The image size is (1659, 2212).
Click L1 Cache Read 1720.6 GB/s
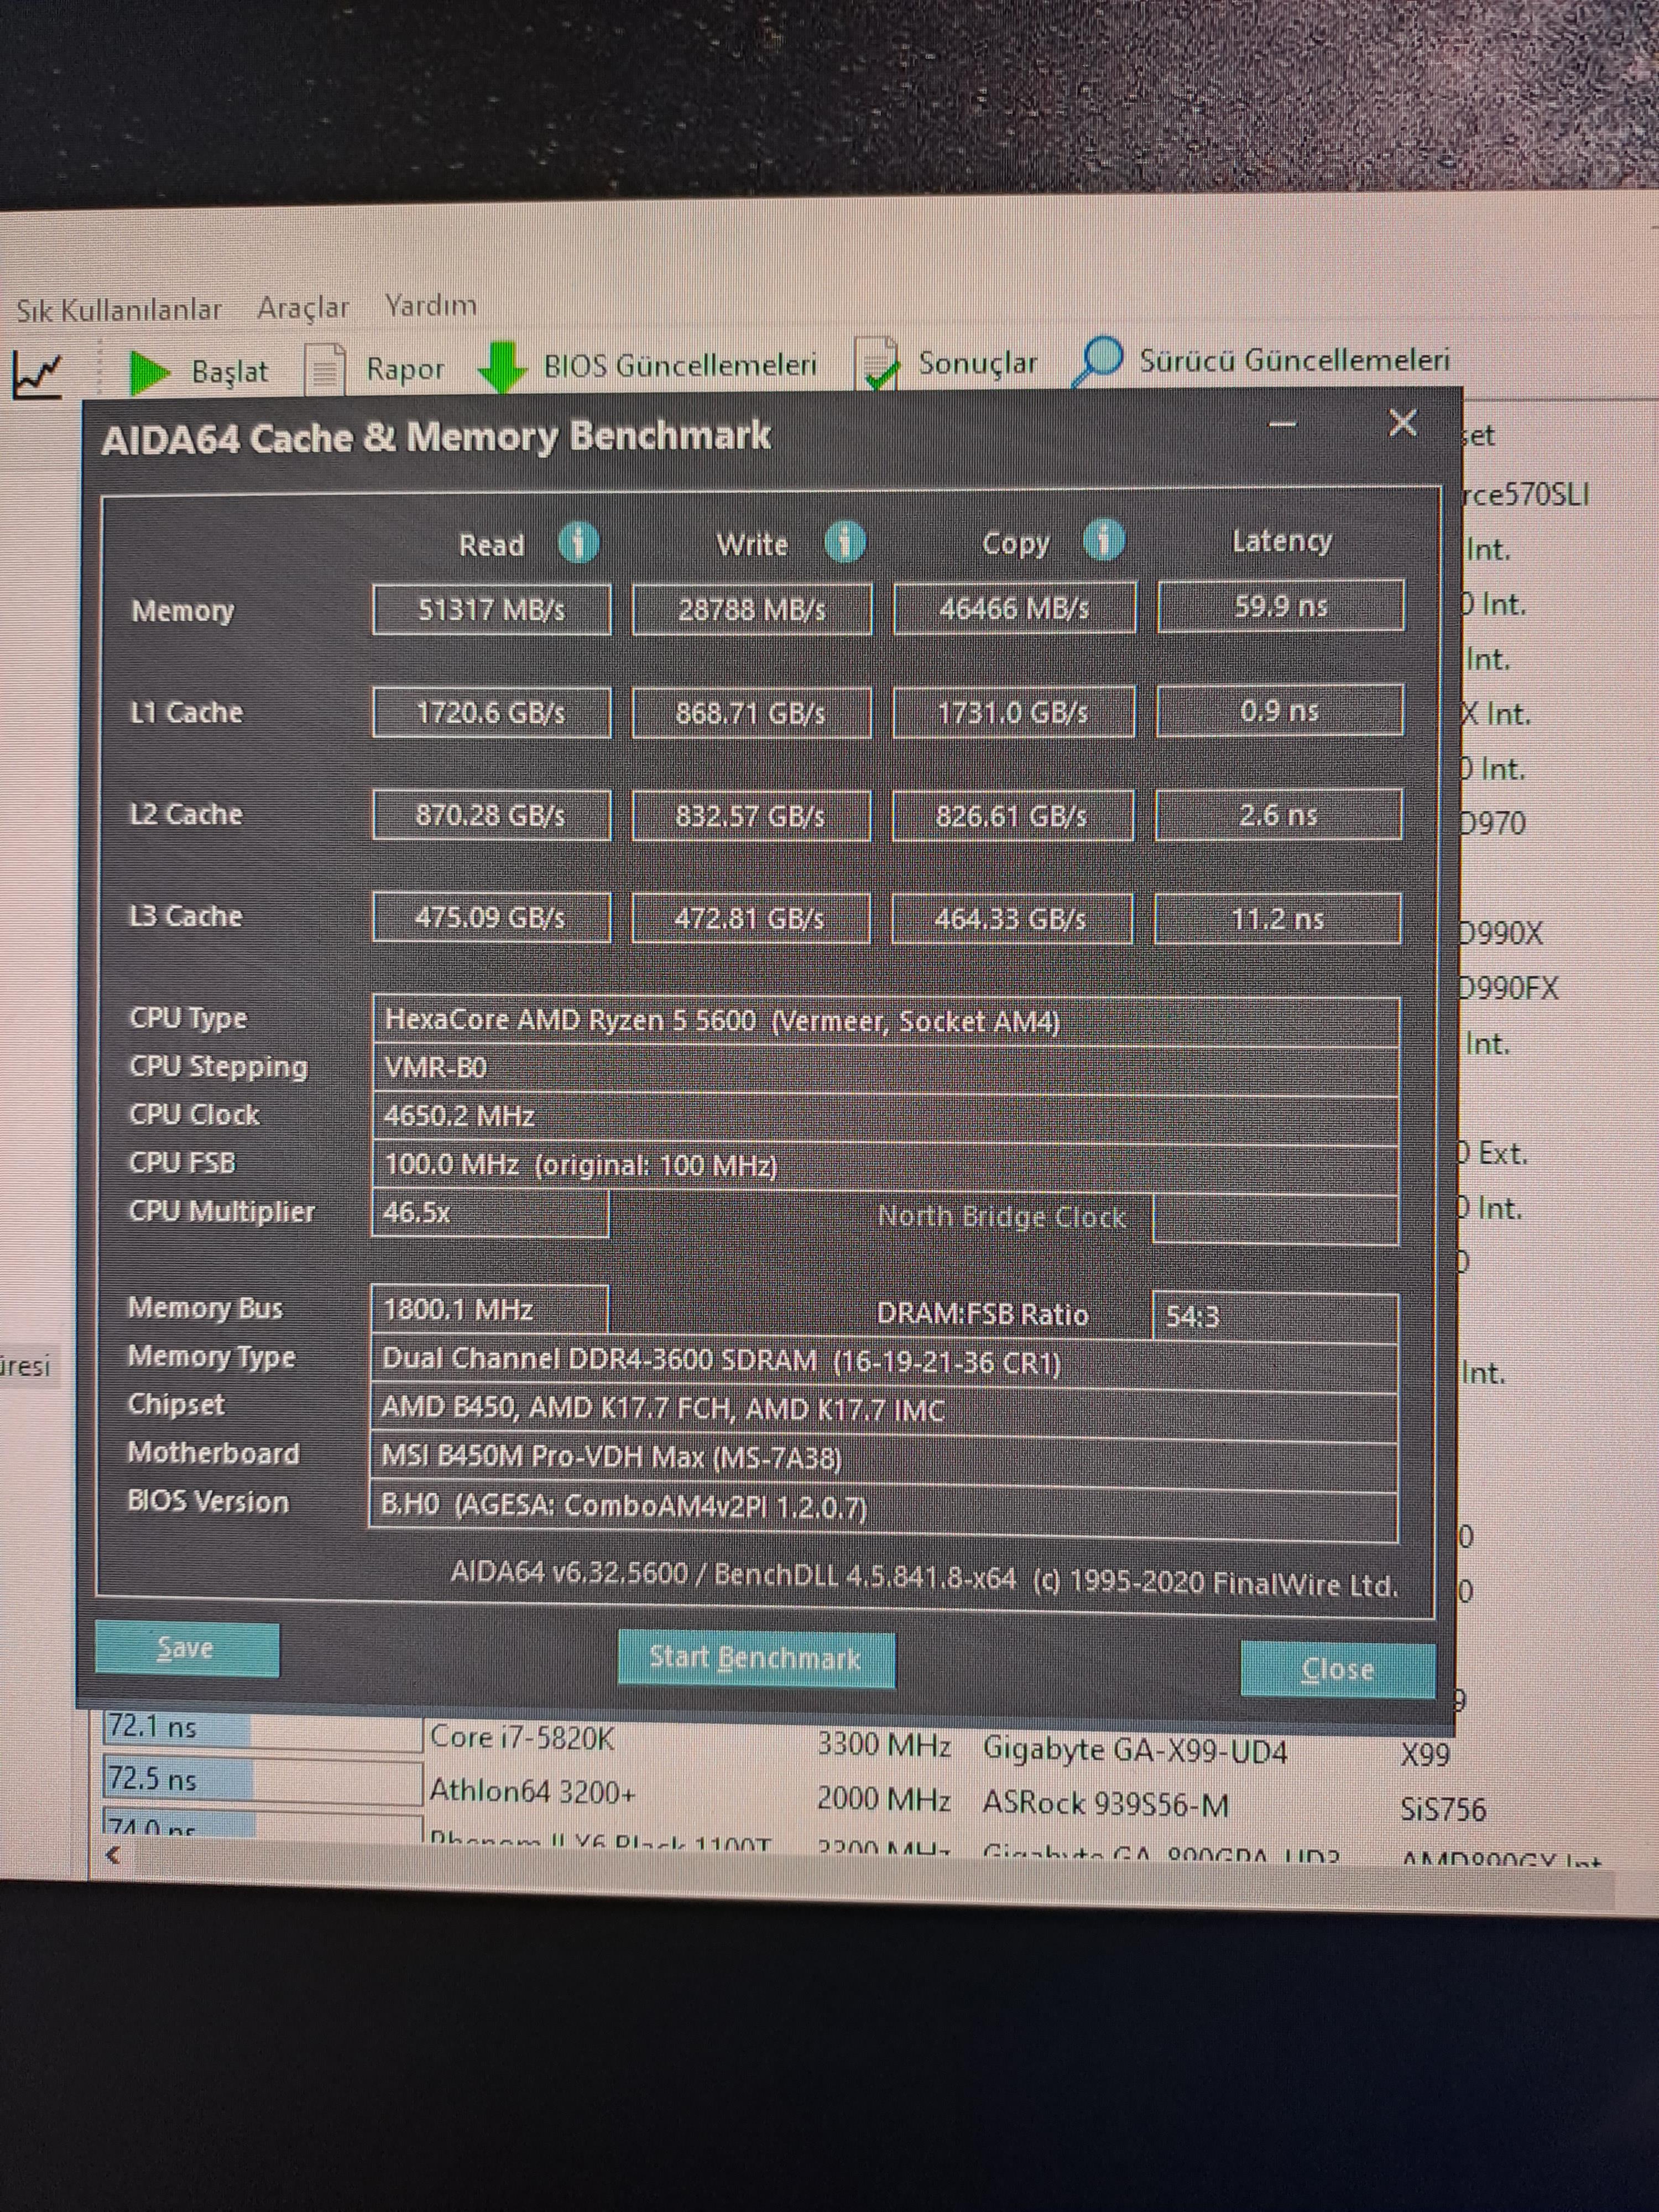491,712
